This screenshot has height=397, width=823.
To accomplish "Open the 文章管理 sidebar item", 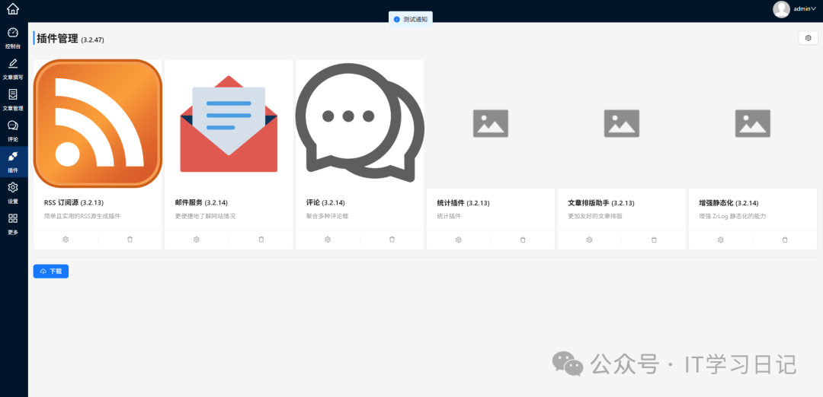I will point(13,100).
